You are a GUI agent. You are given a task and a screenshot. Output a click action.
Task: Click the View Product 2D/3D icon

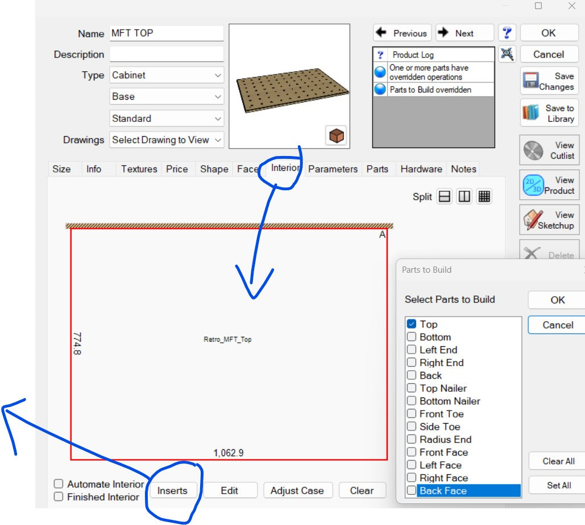point(532,185)
